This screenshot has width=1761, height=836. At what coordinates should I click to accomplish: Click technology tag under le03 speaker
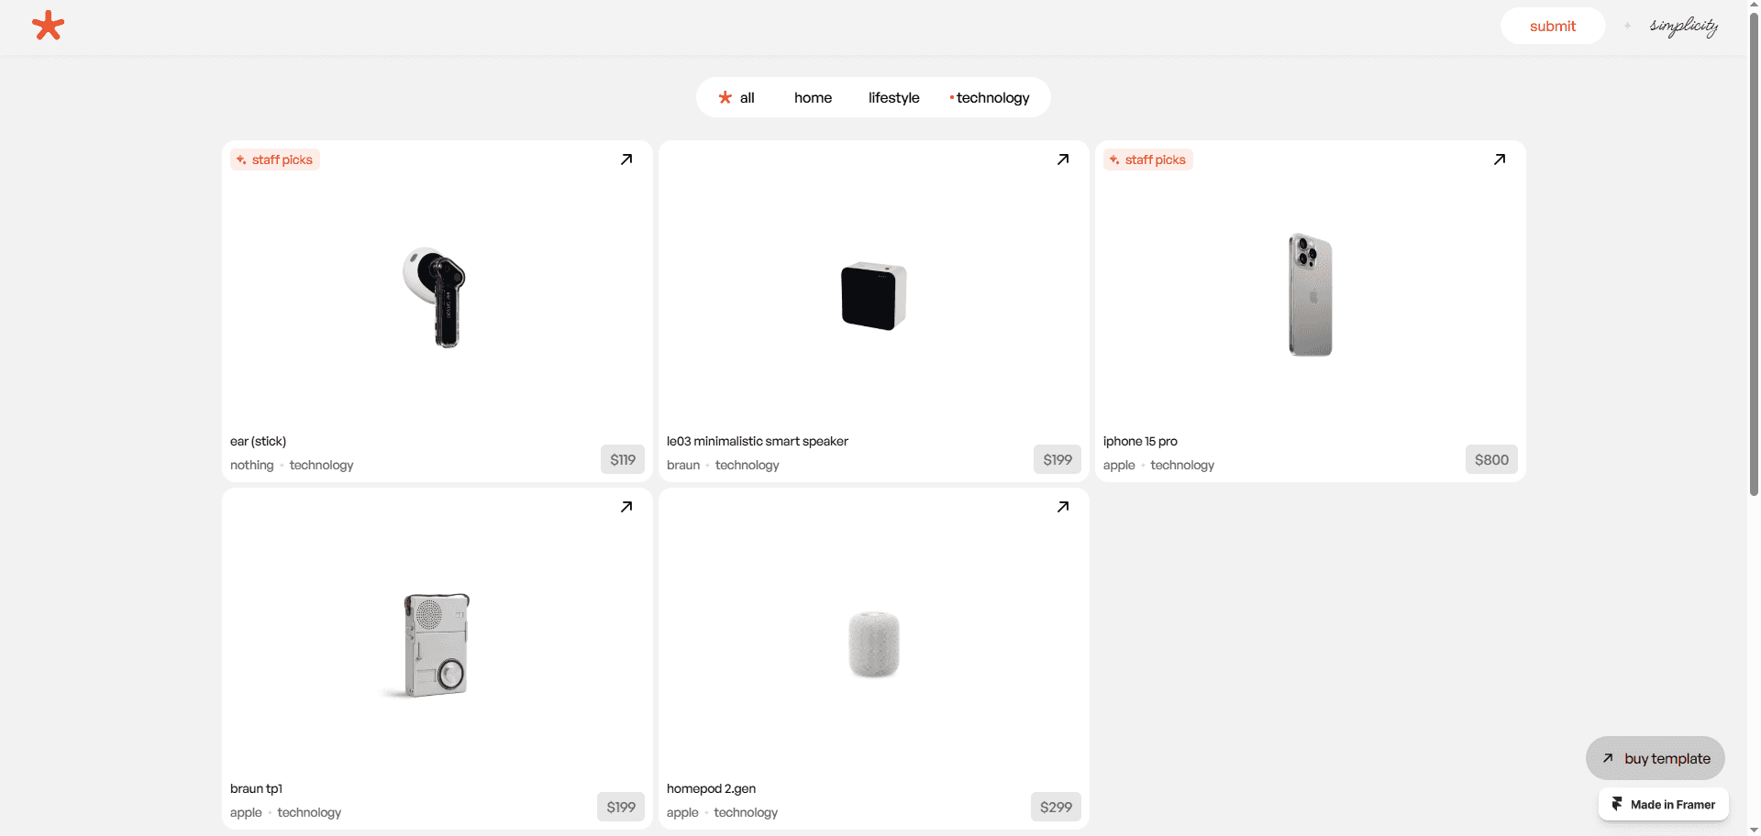(x=747, y=465)
